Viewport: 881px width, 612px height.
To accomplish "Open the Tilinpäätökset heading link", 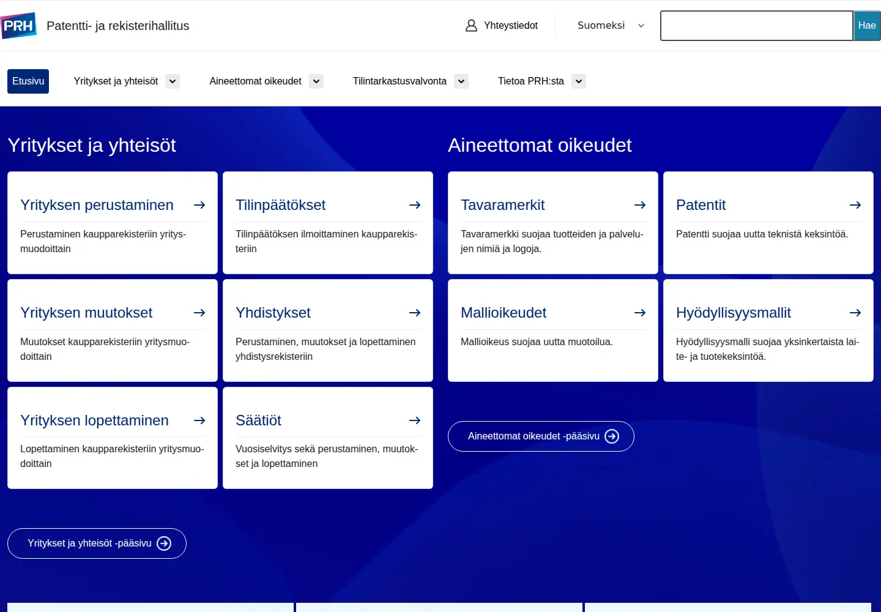I will (280, 205).
